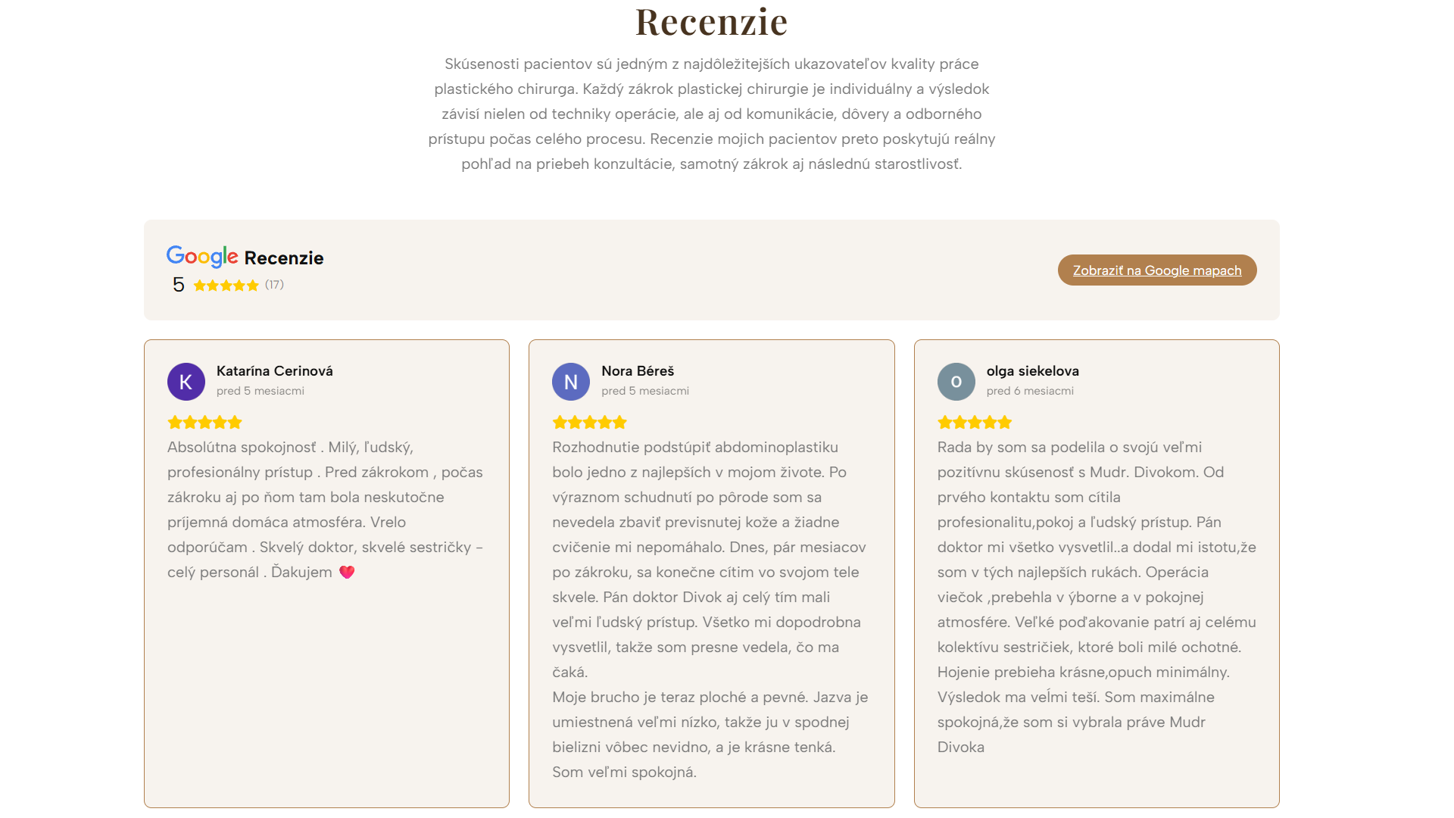1454x818 pixels.
Task: Click the review text starting 'Rozhodnutie podstúpiť abdominoplastiku'
Action: point(711,610)
